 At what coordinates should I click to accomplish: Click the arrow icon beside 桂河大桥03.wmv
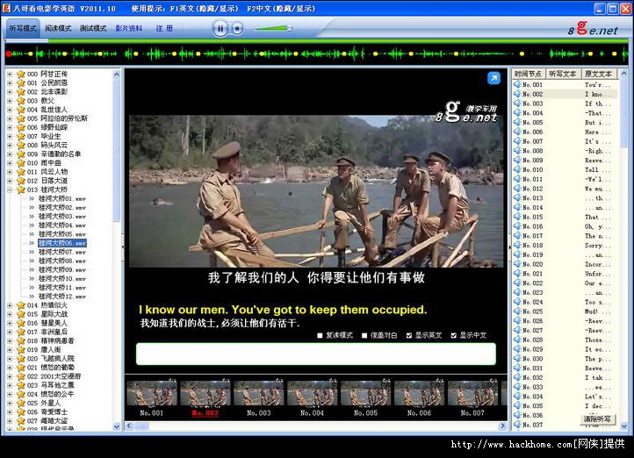click(32, 217)
